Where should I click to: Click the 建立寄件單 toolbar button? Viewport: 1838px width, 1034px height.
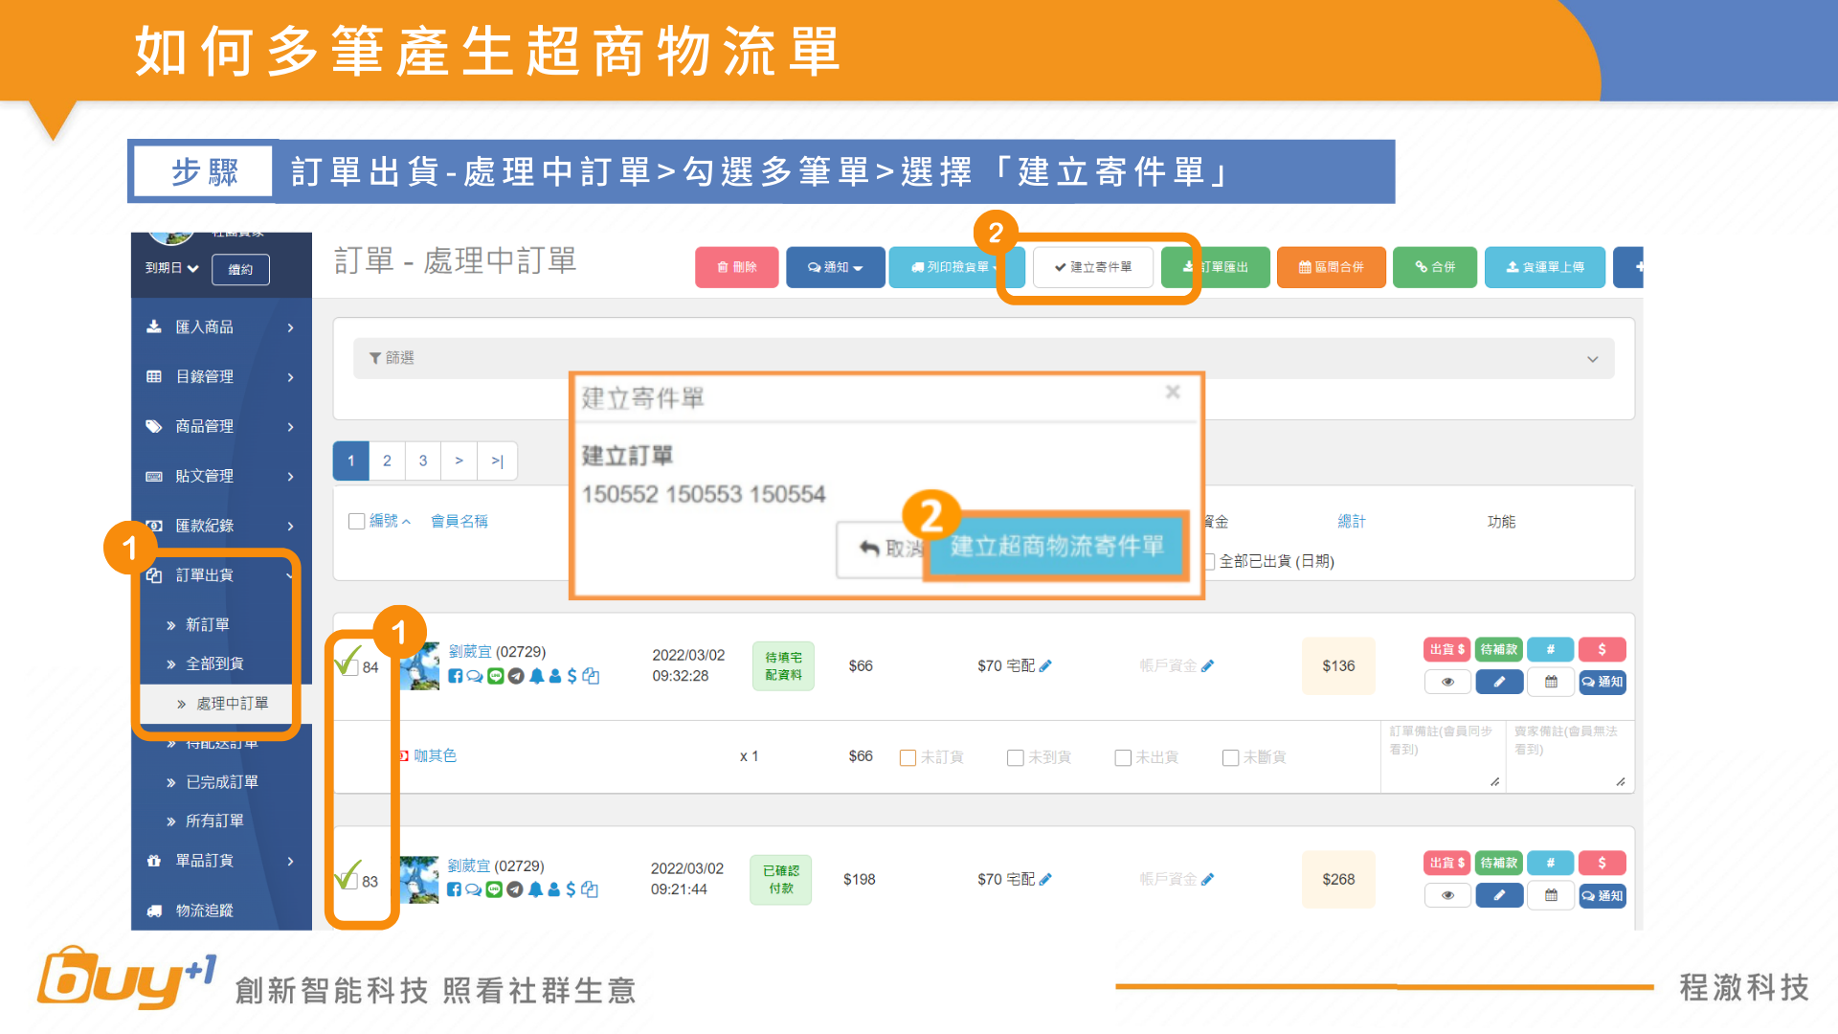pos(1092,267)
